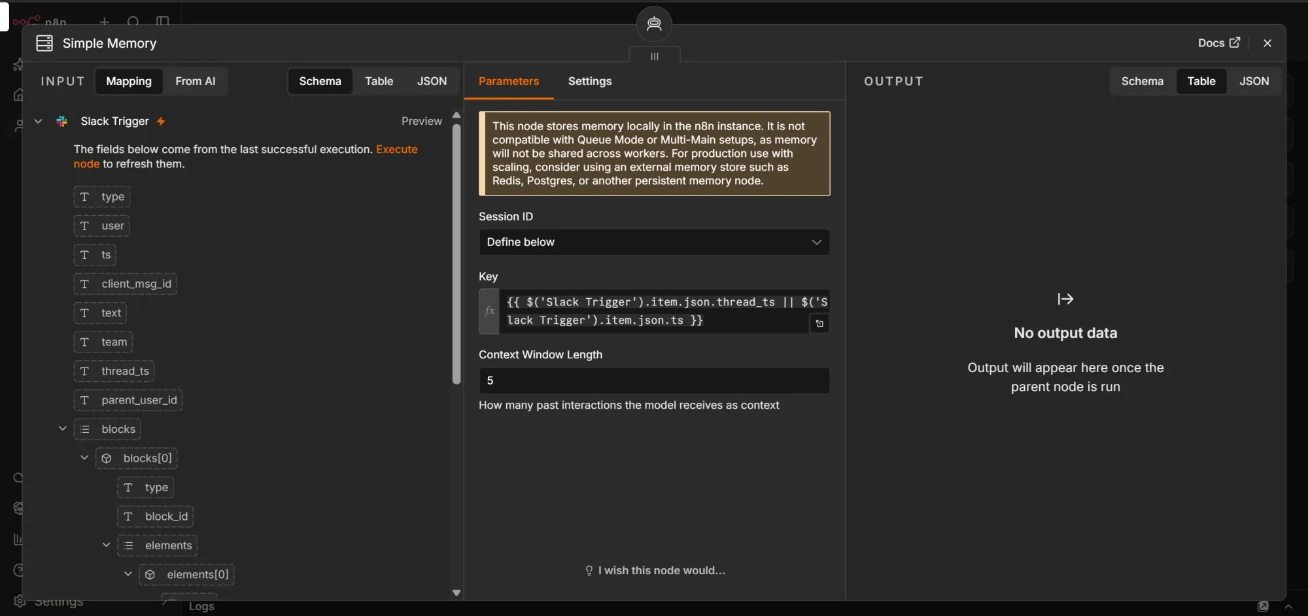Open Logs panel at the bottom
The image size is (1308, 616).
point(201,606)
